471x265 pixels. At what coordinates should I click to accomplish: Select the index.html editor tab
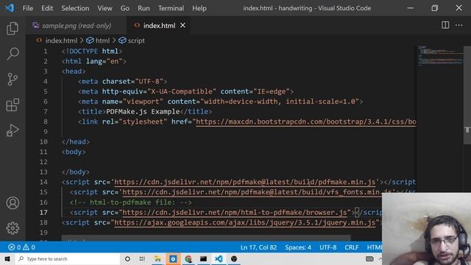click(159, 26)
